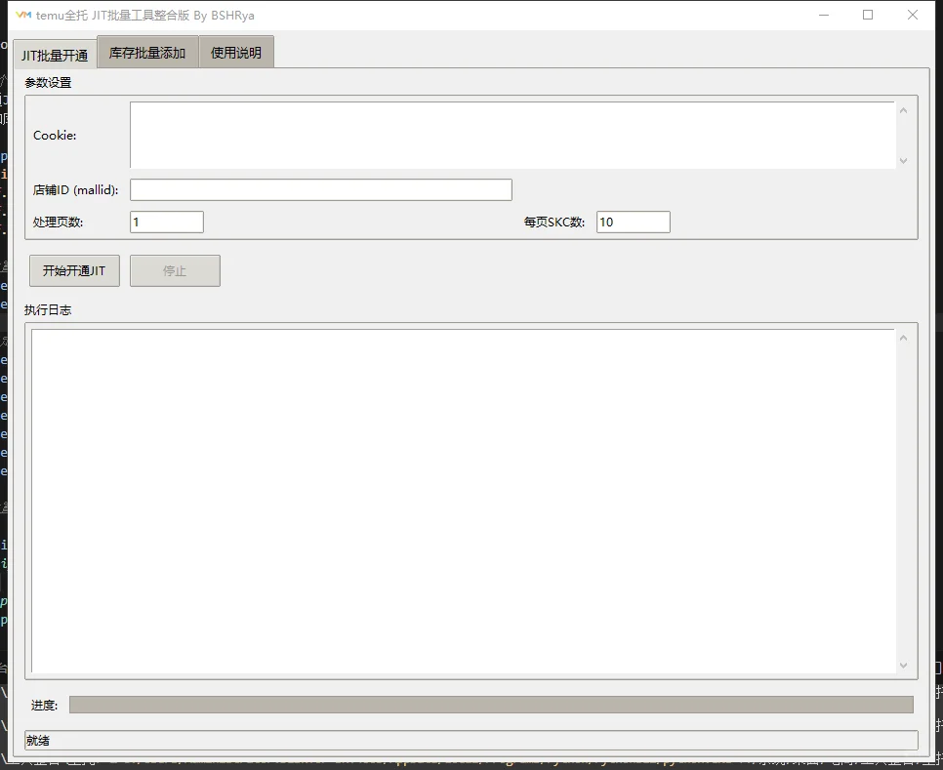Click the 店铺ID (mallid): label

(76, 190)
